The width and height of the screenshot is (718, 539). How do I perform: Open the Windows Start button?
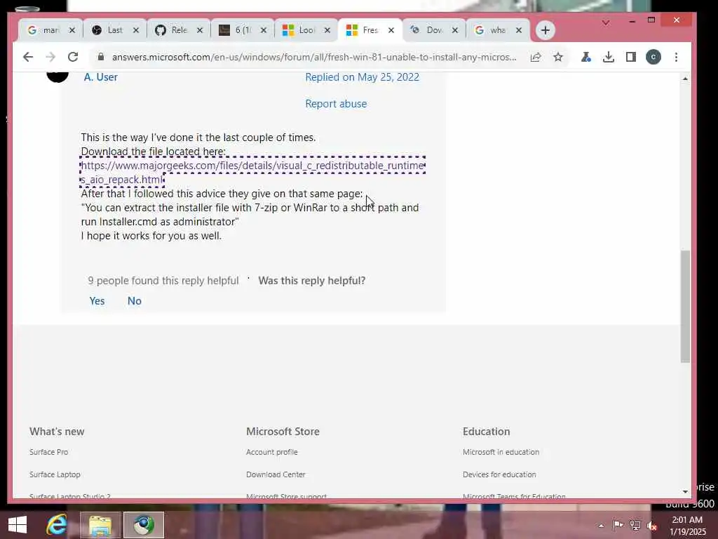18,525
